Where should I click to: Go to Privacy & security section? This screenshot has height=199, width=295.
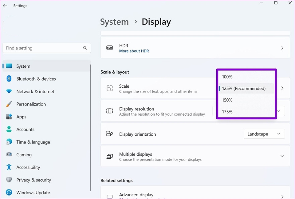point(34,180)
